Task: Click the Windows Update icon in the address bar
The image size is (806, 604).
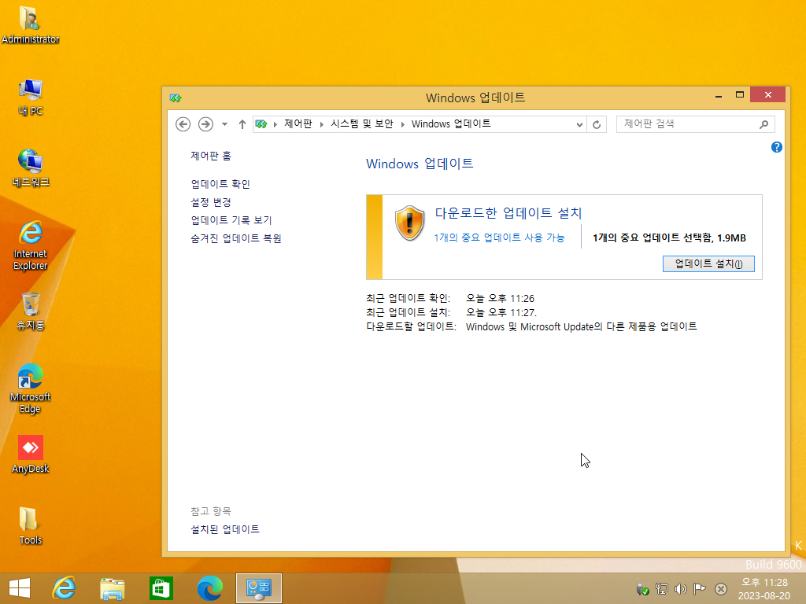Action: 261,124
